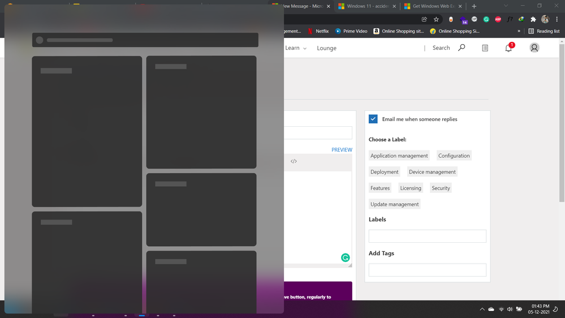Open the Chrome three-dot menu
The height and width of the screenshot is (318, 565).
(x=557, y=19)
